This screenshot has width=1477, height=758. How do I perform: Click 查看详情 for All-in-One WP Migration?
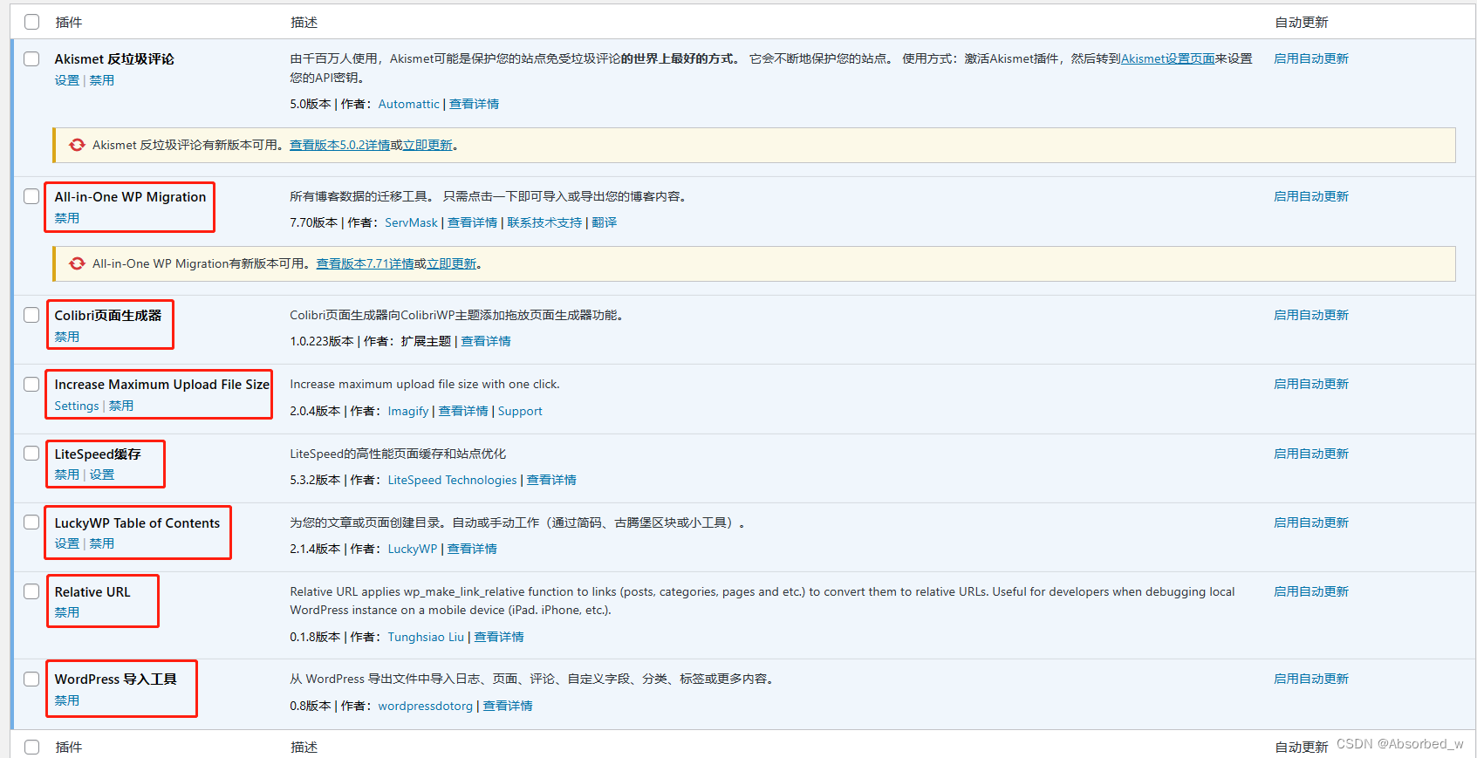click(473, 222)
